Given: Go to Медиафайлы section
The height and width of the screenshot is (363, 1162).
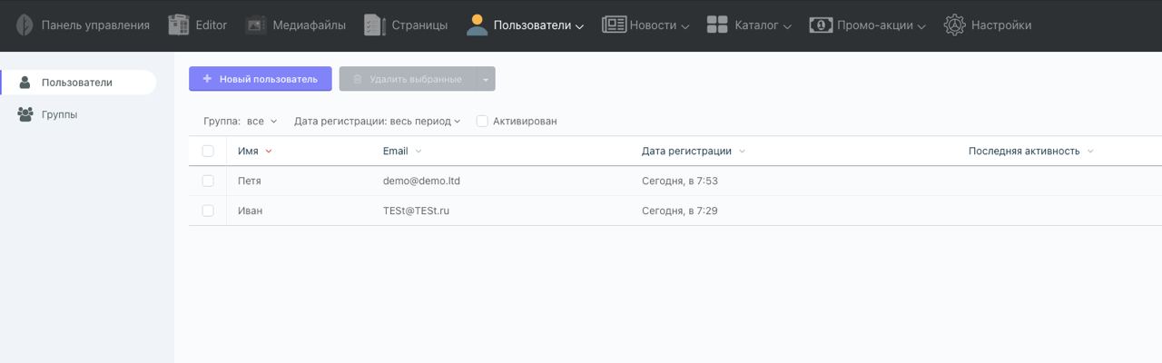Looking at the screenshot, I should pos(309,25).
